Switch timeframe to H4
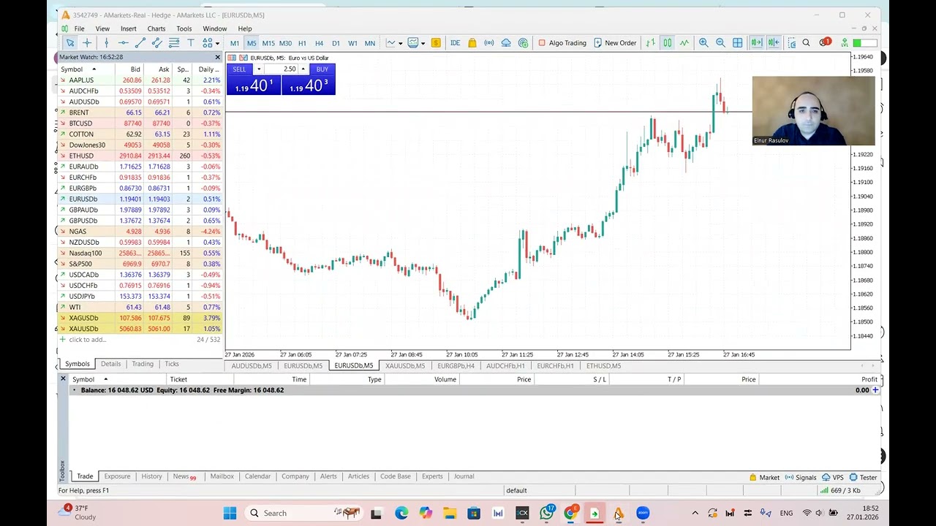 (319, 43)
